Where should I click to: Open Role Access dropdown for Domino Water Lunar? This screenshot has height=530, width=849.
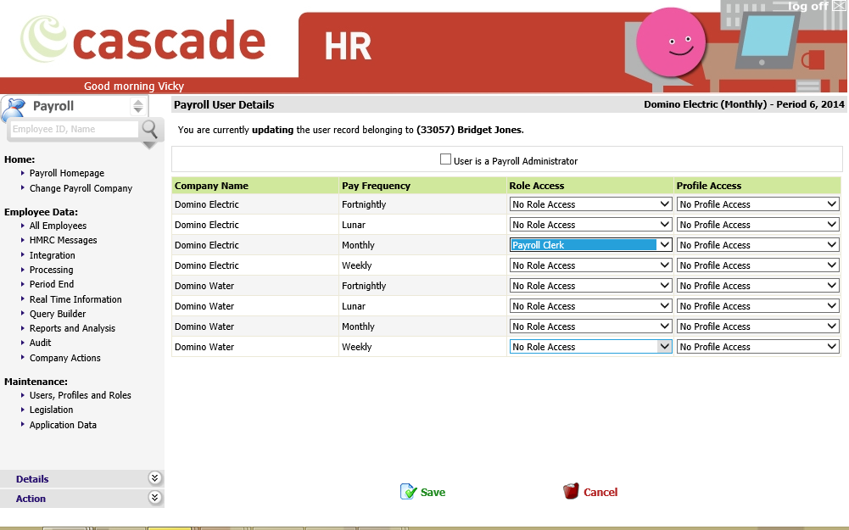(590, 306)
